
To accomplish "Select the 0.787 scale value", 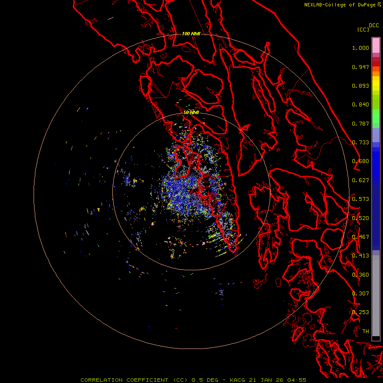I will coord(360,123).
